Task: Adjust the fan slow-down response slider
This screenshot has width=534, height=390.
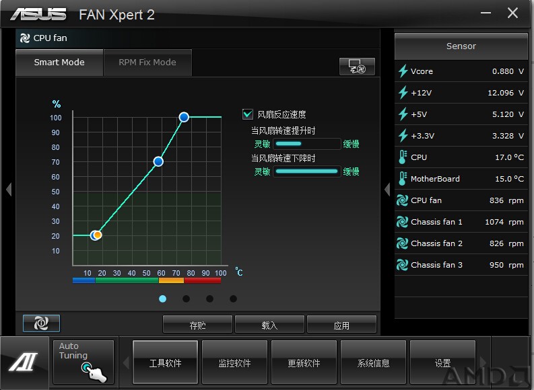Action: [x=307, y=171]
